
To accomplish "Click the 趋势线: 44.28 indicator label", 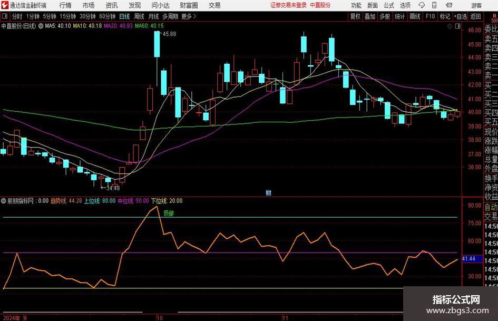I will click(x=66, y=201).
